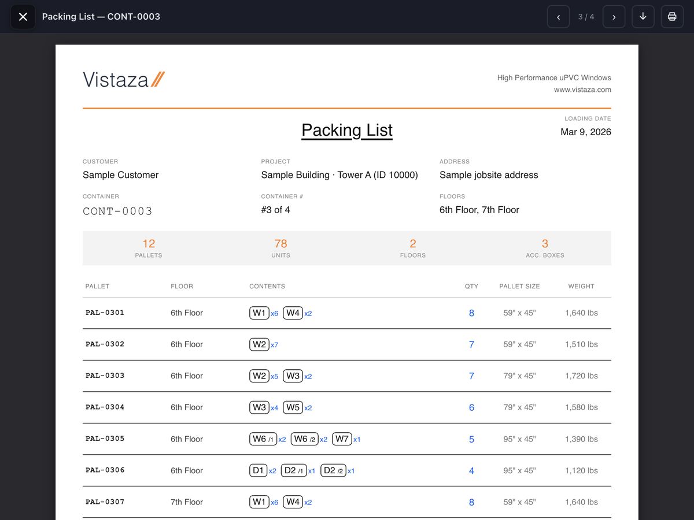Select pallet ID PAL-0306
Screen dimensions: 694x520
pyautogui.click(x=105, y=470)
